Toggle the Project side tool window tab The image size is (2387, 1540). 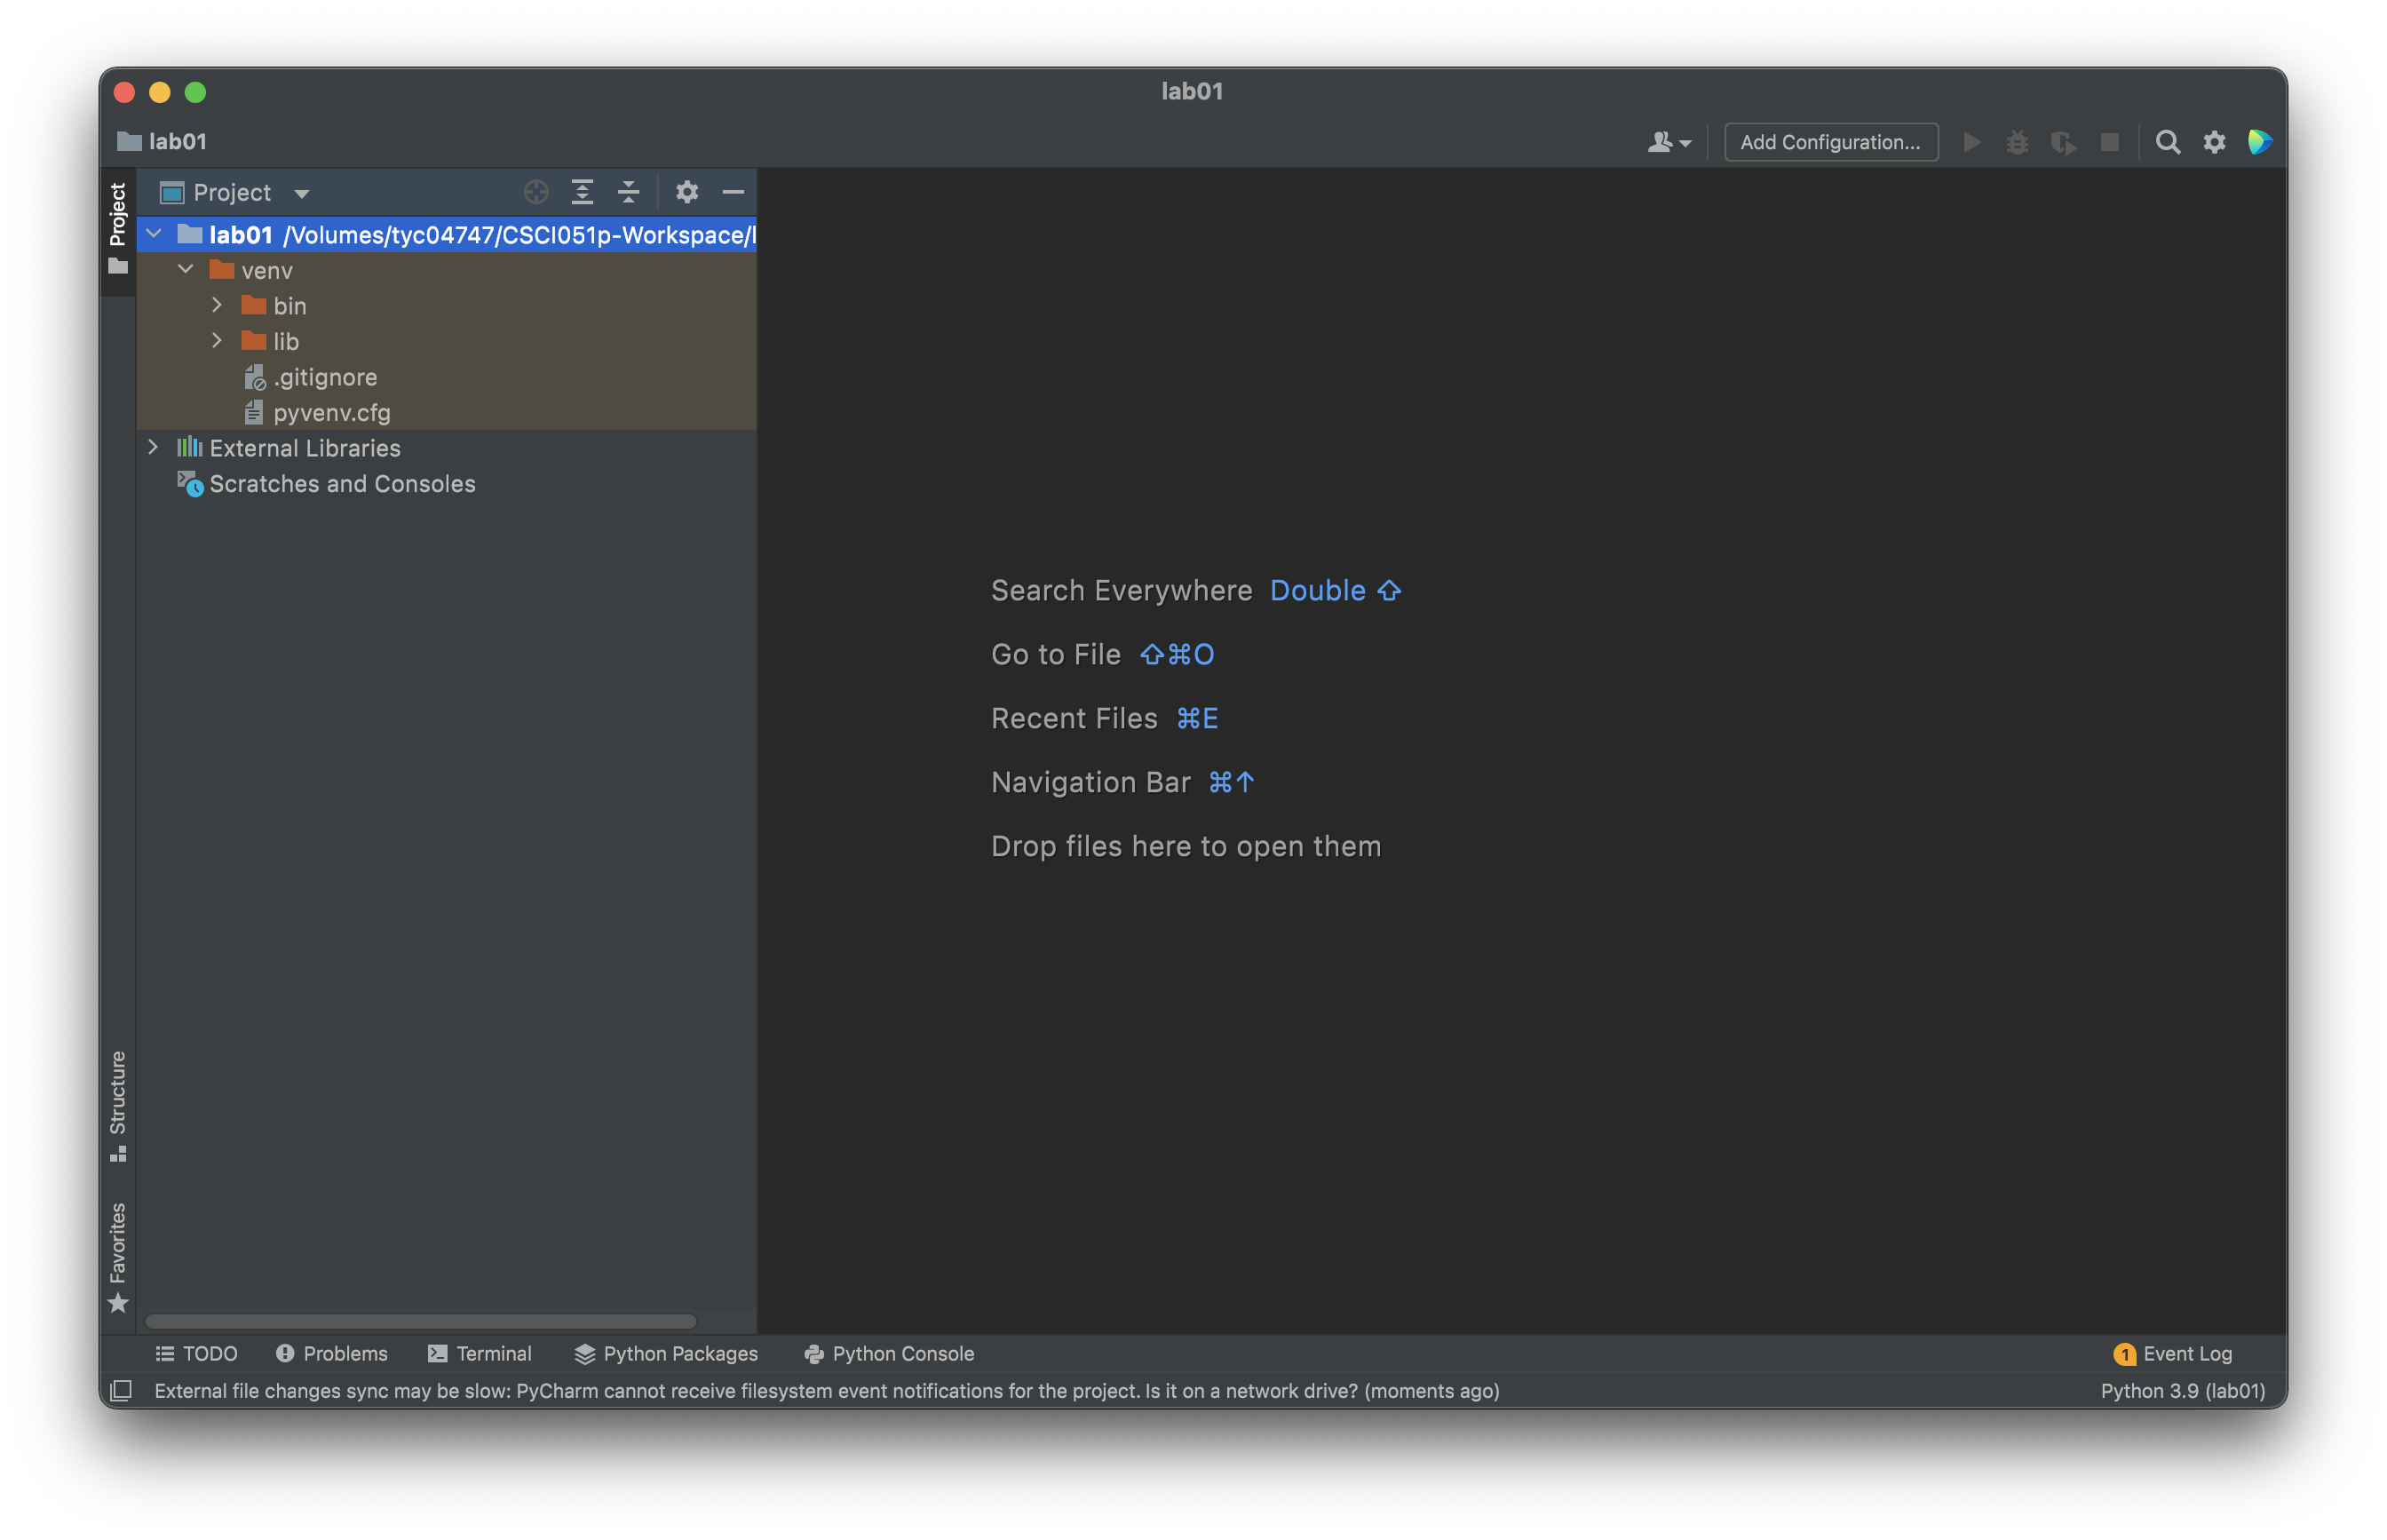(118, 229)
